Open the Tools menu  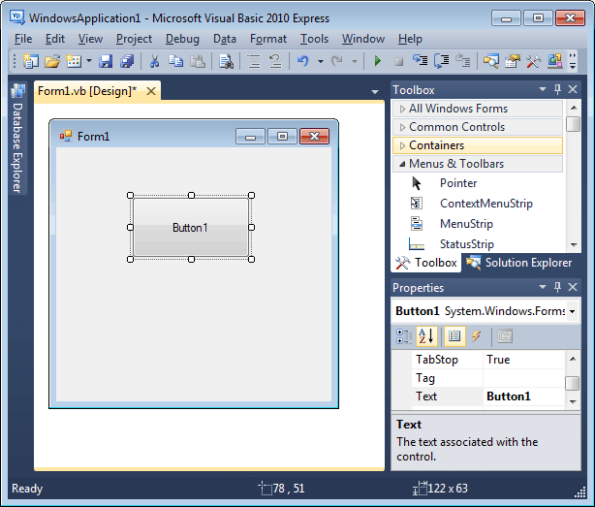point(315,39)
